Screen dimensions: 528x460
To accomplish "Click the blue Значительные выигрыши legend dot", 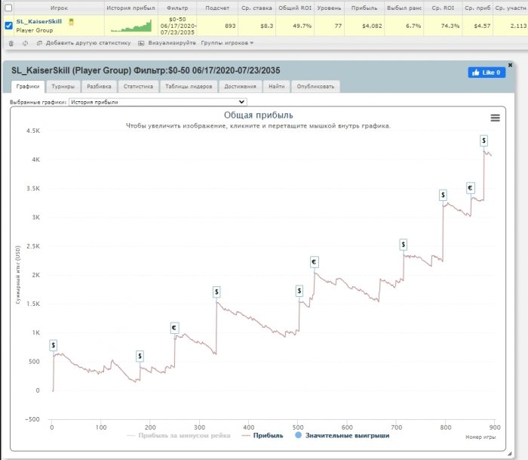I will [298, 435].
